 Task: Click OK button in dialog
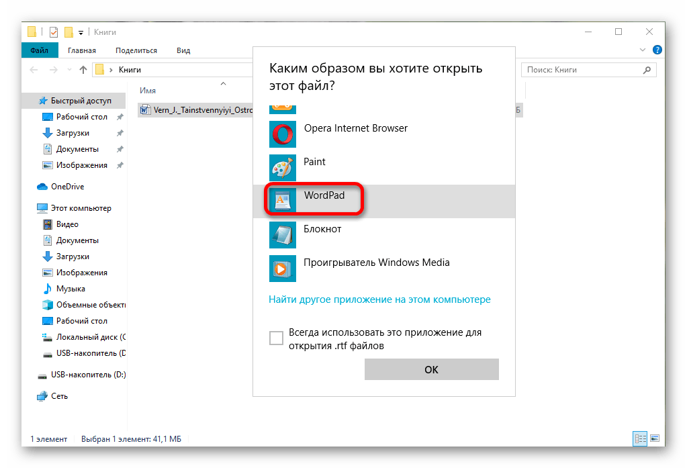(x=432, y=369)
